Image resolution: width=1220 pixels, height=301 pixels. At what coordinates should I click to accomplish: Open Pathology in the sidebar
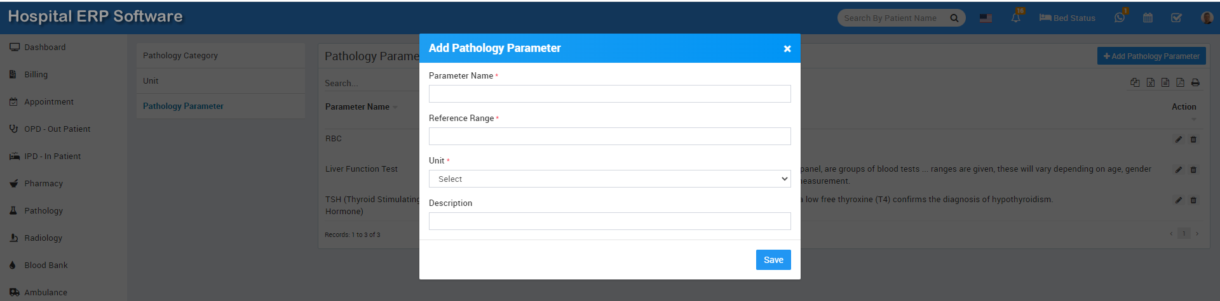[43, 211]
